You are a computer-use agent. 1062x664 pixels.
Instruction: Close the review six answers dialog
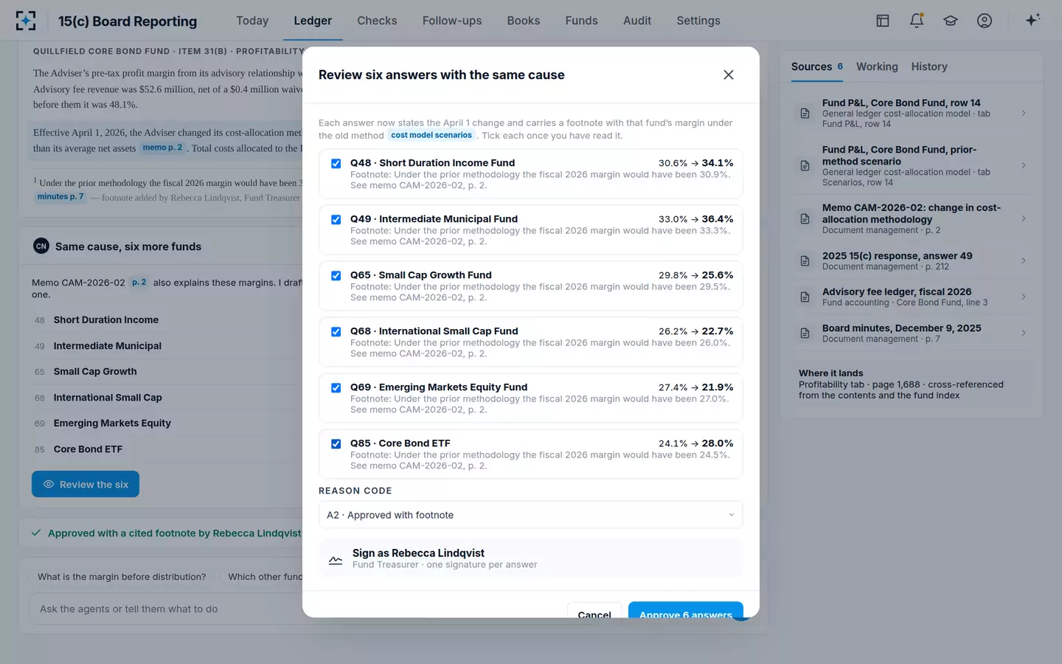point(729,75)
